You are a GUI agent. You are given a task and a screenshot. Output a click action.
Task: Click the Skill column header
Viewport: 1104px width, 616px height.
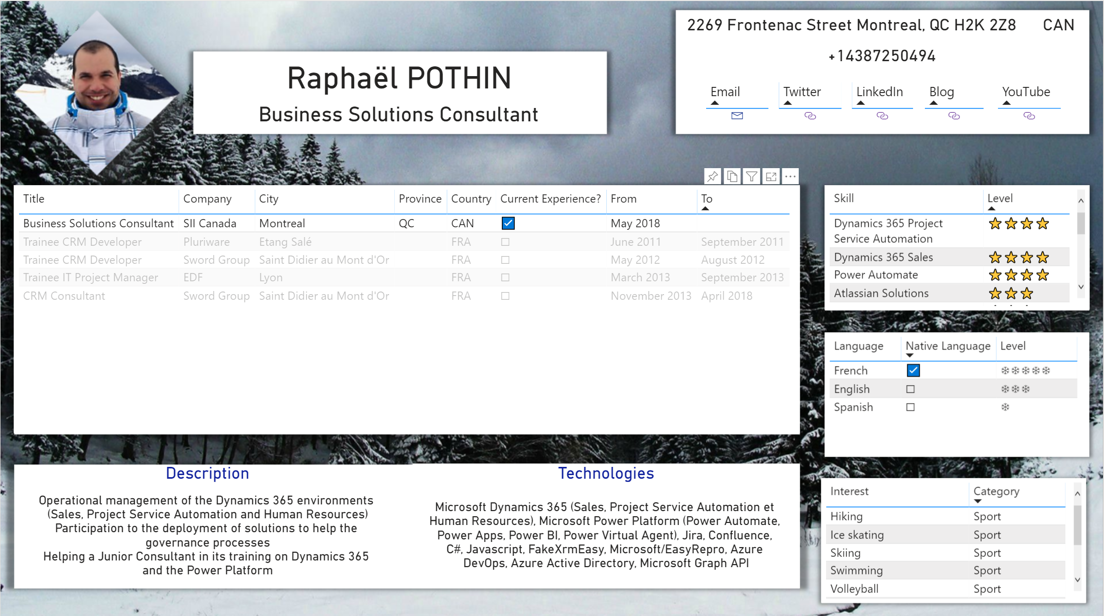coord(844,198)
